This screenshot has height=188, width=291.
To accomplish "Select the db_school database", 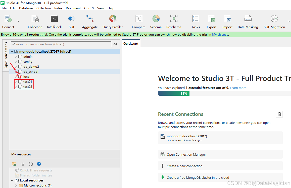I will click(x=31, y=72).
